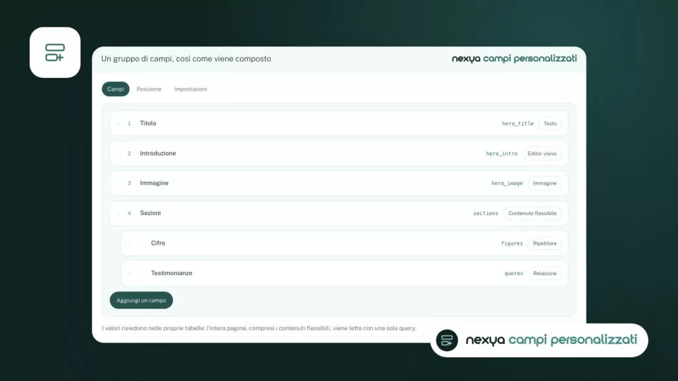Select the Titolo field label

tap(148, 123)
